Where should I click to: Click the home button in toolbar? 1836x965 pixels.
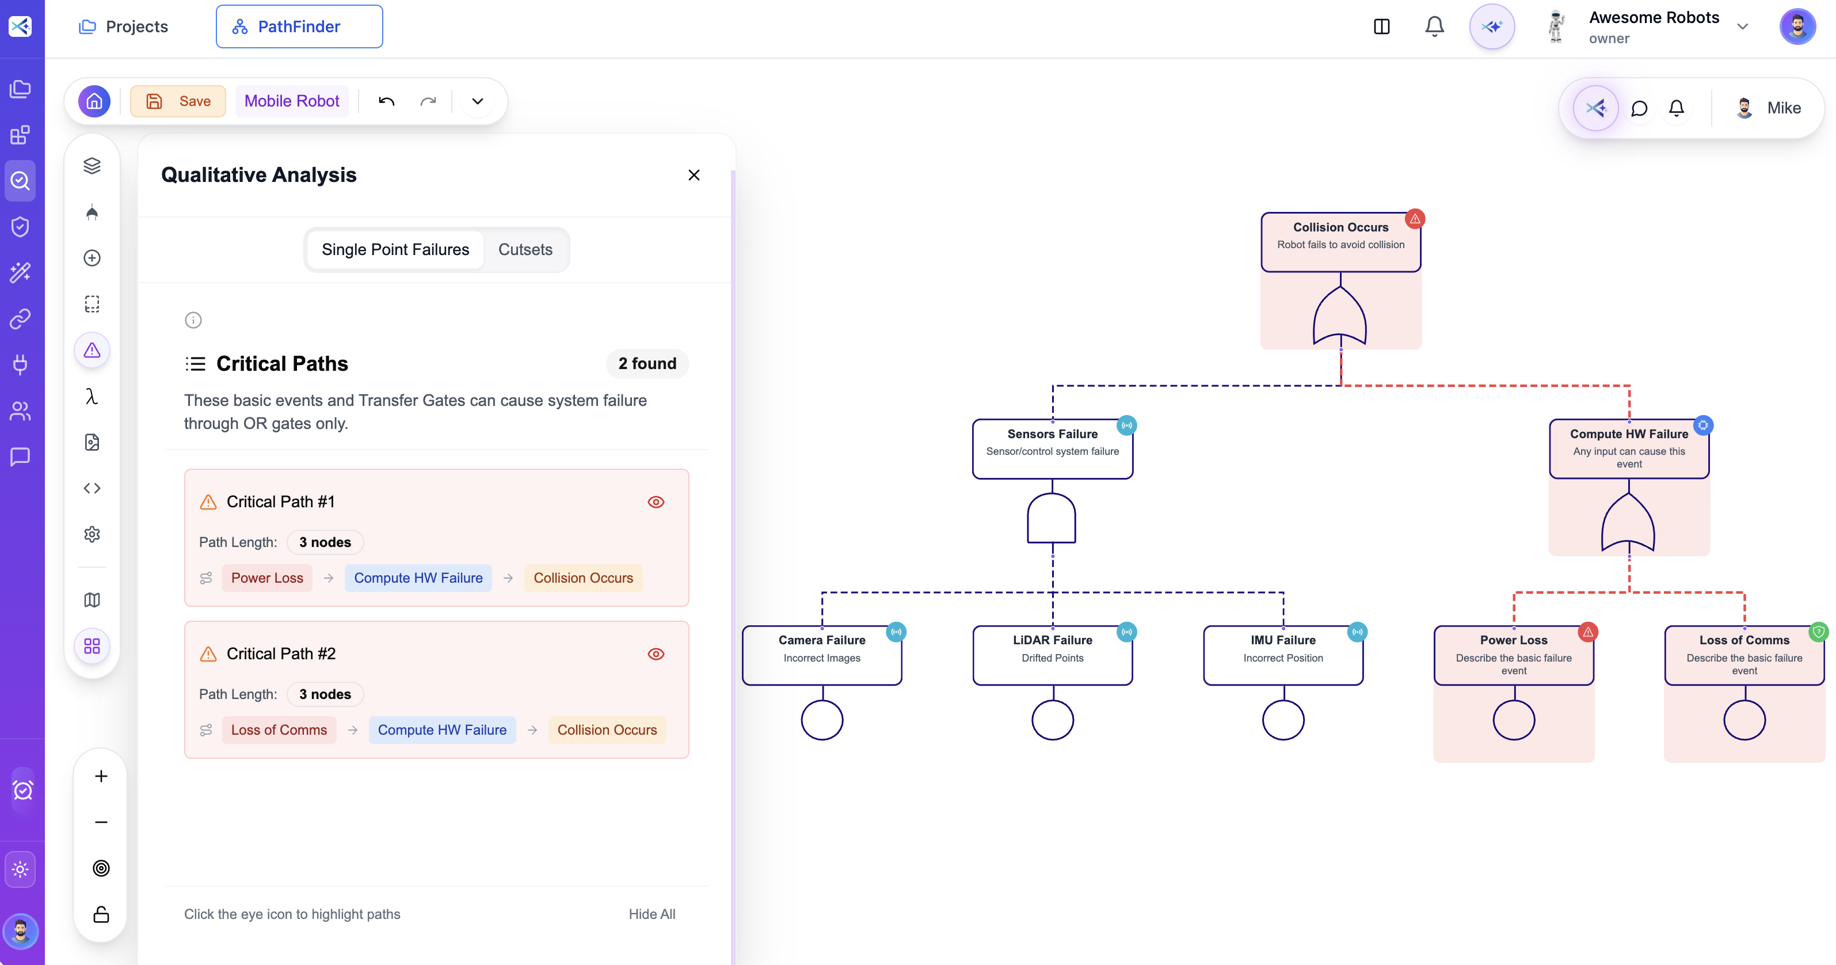[94, 101]
